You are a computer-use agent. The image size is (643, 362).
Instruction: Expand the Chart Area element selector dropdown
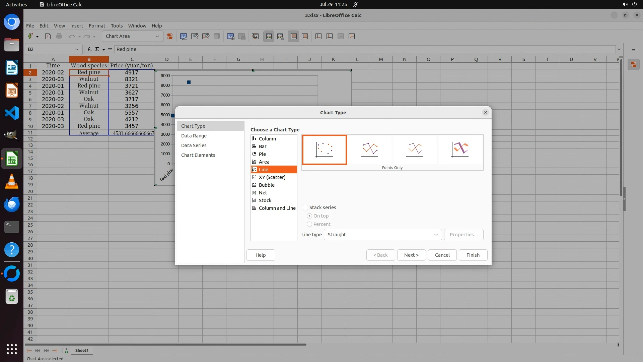click(157, 36)
